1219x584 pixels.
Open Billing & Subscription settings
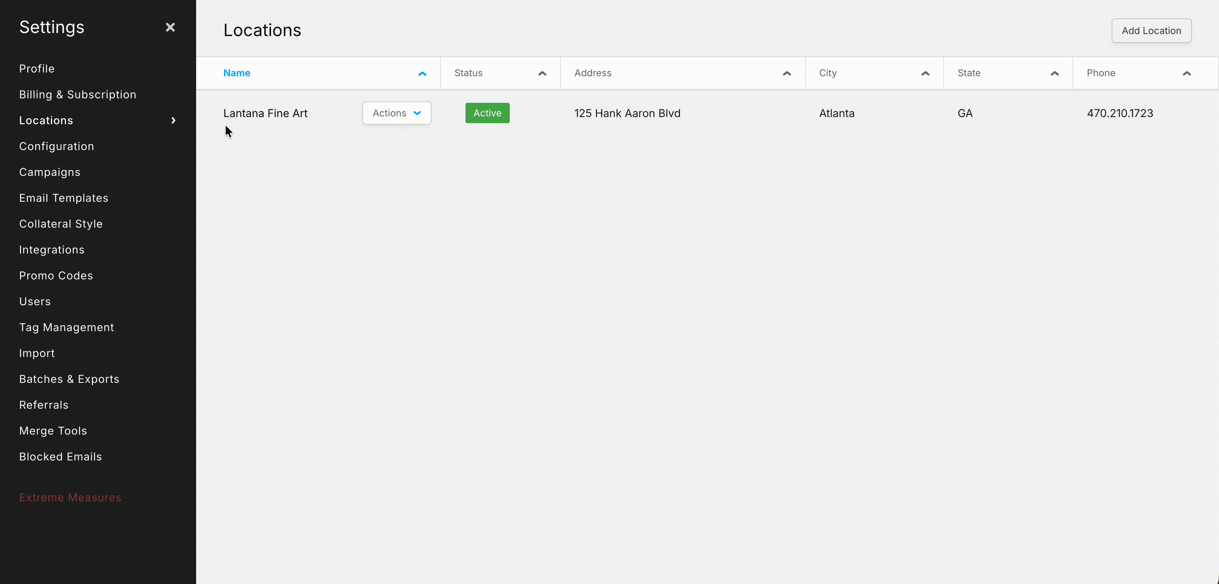coord(78,95)
